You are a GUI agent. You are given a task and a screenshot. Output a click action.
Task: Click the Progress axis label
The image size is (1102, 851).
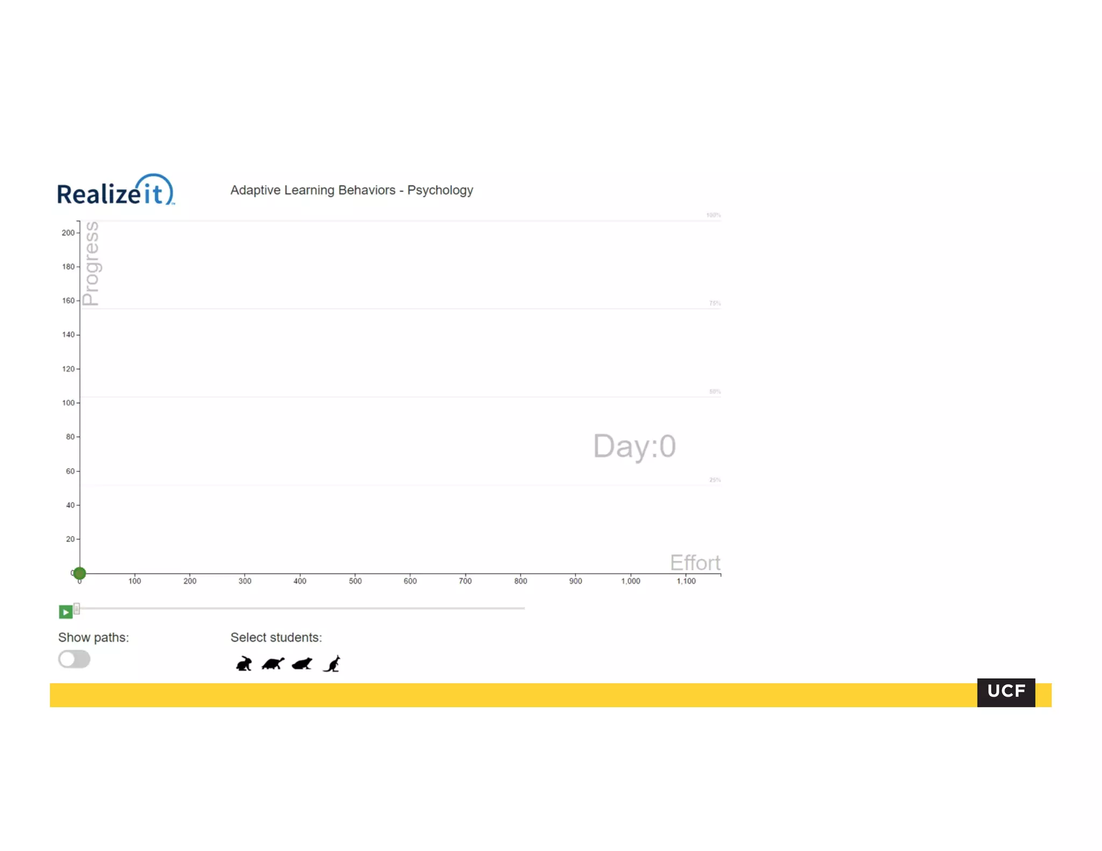(91, 264)
